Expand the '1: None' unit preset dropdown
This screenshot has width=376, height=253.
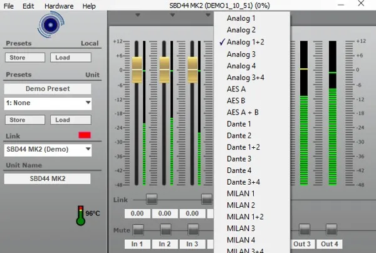[48, 103]
